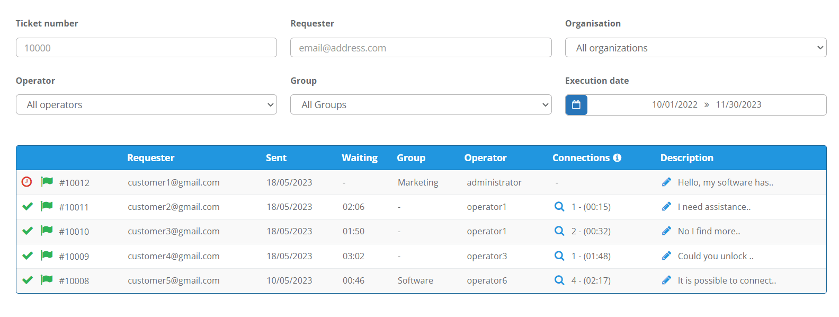Edit description 'Hello, my software has..' pencil icon
The height and width of the screenshot is (317, 839).
click(x=666, y=182)
